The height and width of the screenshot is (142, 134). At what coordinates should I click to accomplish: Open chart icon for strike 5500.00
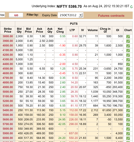(128, 115)
